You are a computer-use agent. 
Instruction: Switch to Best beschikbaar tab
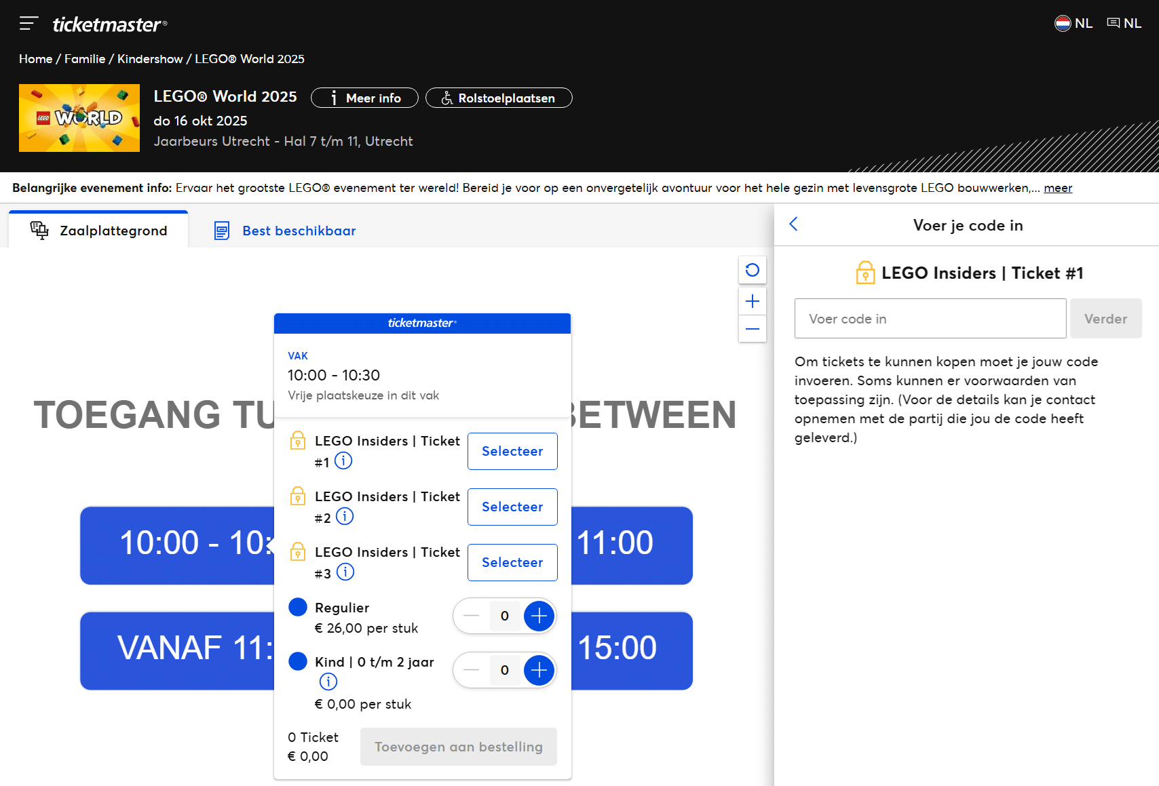coord(285,231)
